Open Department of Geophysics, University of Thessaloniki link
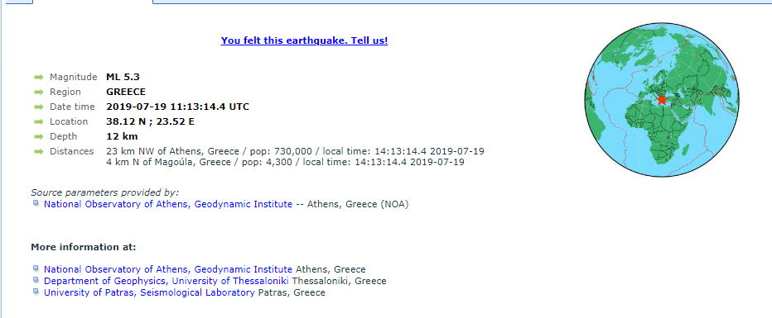This screenshot has width=772, height=318. (x=166, y=281)
